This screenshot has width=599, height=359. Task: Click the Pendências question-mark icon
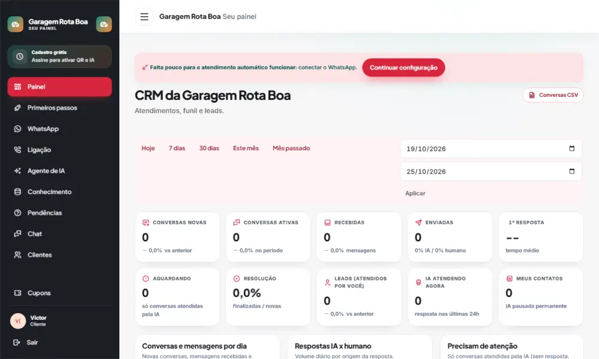[x=17, y=213]
